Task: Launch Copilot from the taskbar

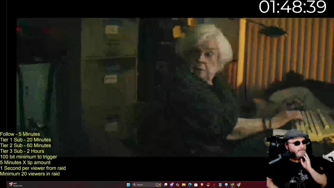Action: click(178, 185)
